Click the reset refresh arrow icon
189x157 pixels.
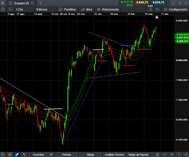(x=2, y=155)
